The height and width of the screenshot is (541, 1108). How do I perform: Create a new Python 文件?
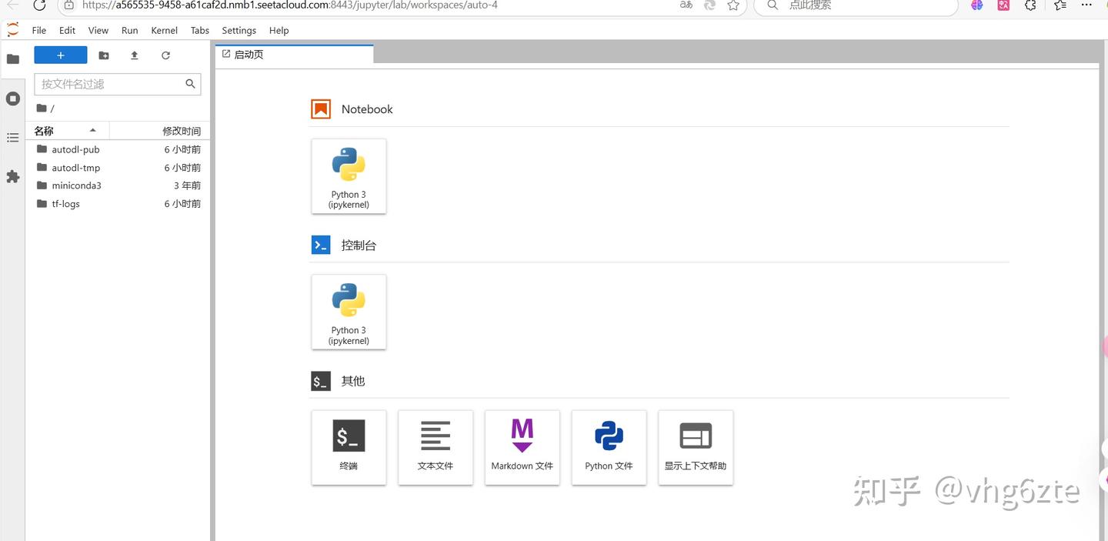tap(609, 447)
